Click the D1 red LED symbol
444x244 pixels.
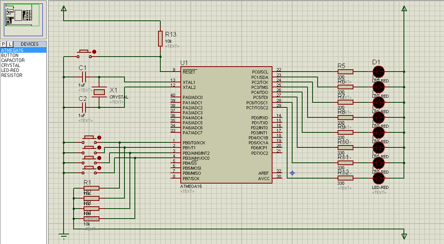pos(378,71)
